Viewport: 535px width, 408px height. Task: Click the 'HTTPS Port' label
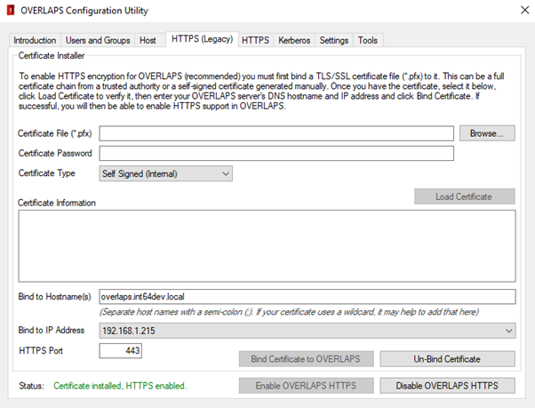41,351
